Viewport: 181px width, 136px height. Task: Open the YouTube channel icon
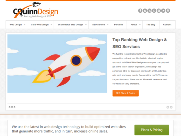pyautogui.click(x=168, y=11)
